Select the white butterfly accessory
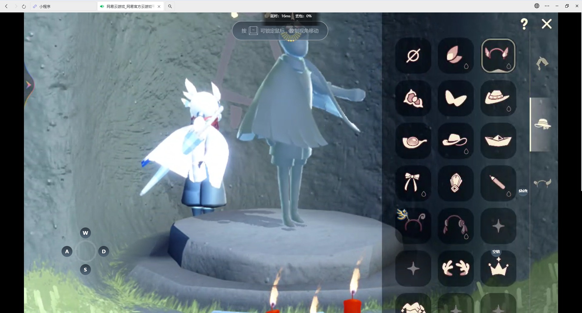582x313 pixels. [456, 98]
